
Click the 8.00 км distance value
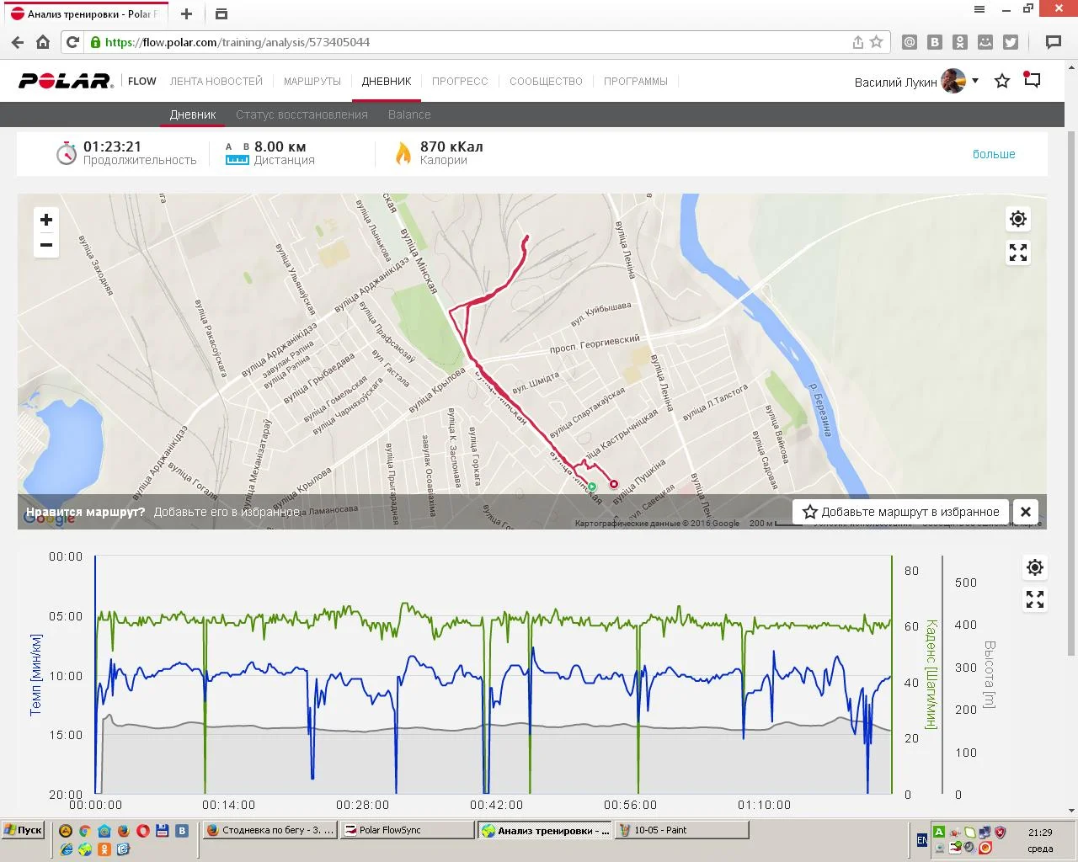point(280,146)
